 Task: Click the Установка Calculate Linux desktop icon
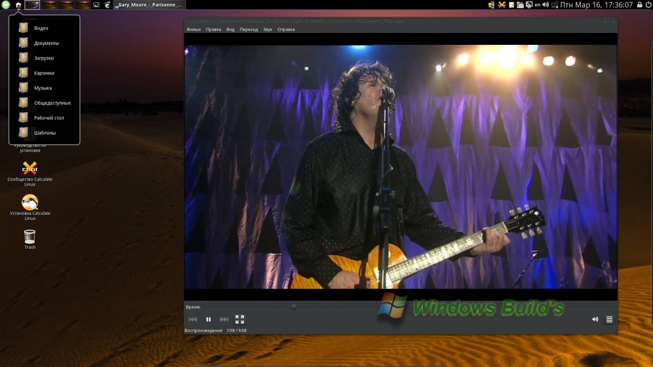(30, 208)
